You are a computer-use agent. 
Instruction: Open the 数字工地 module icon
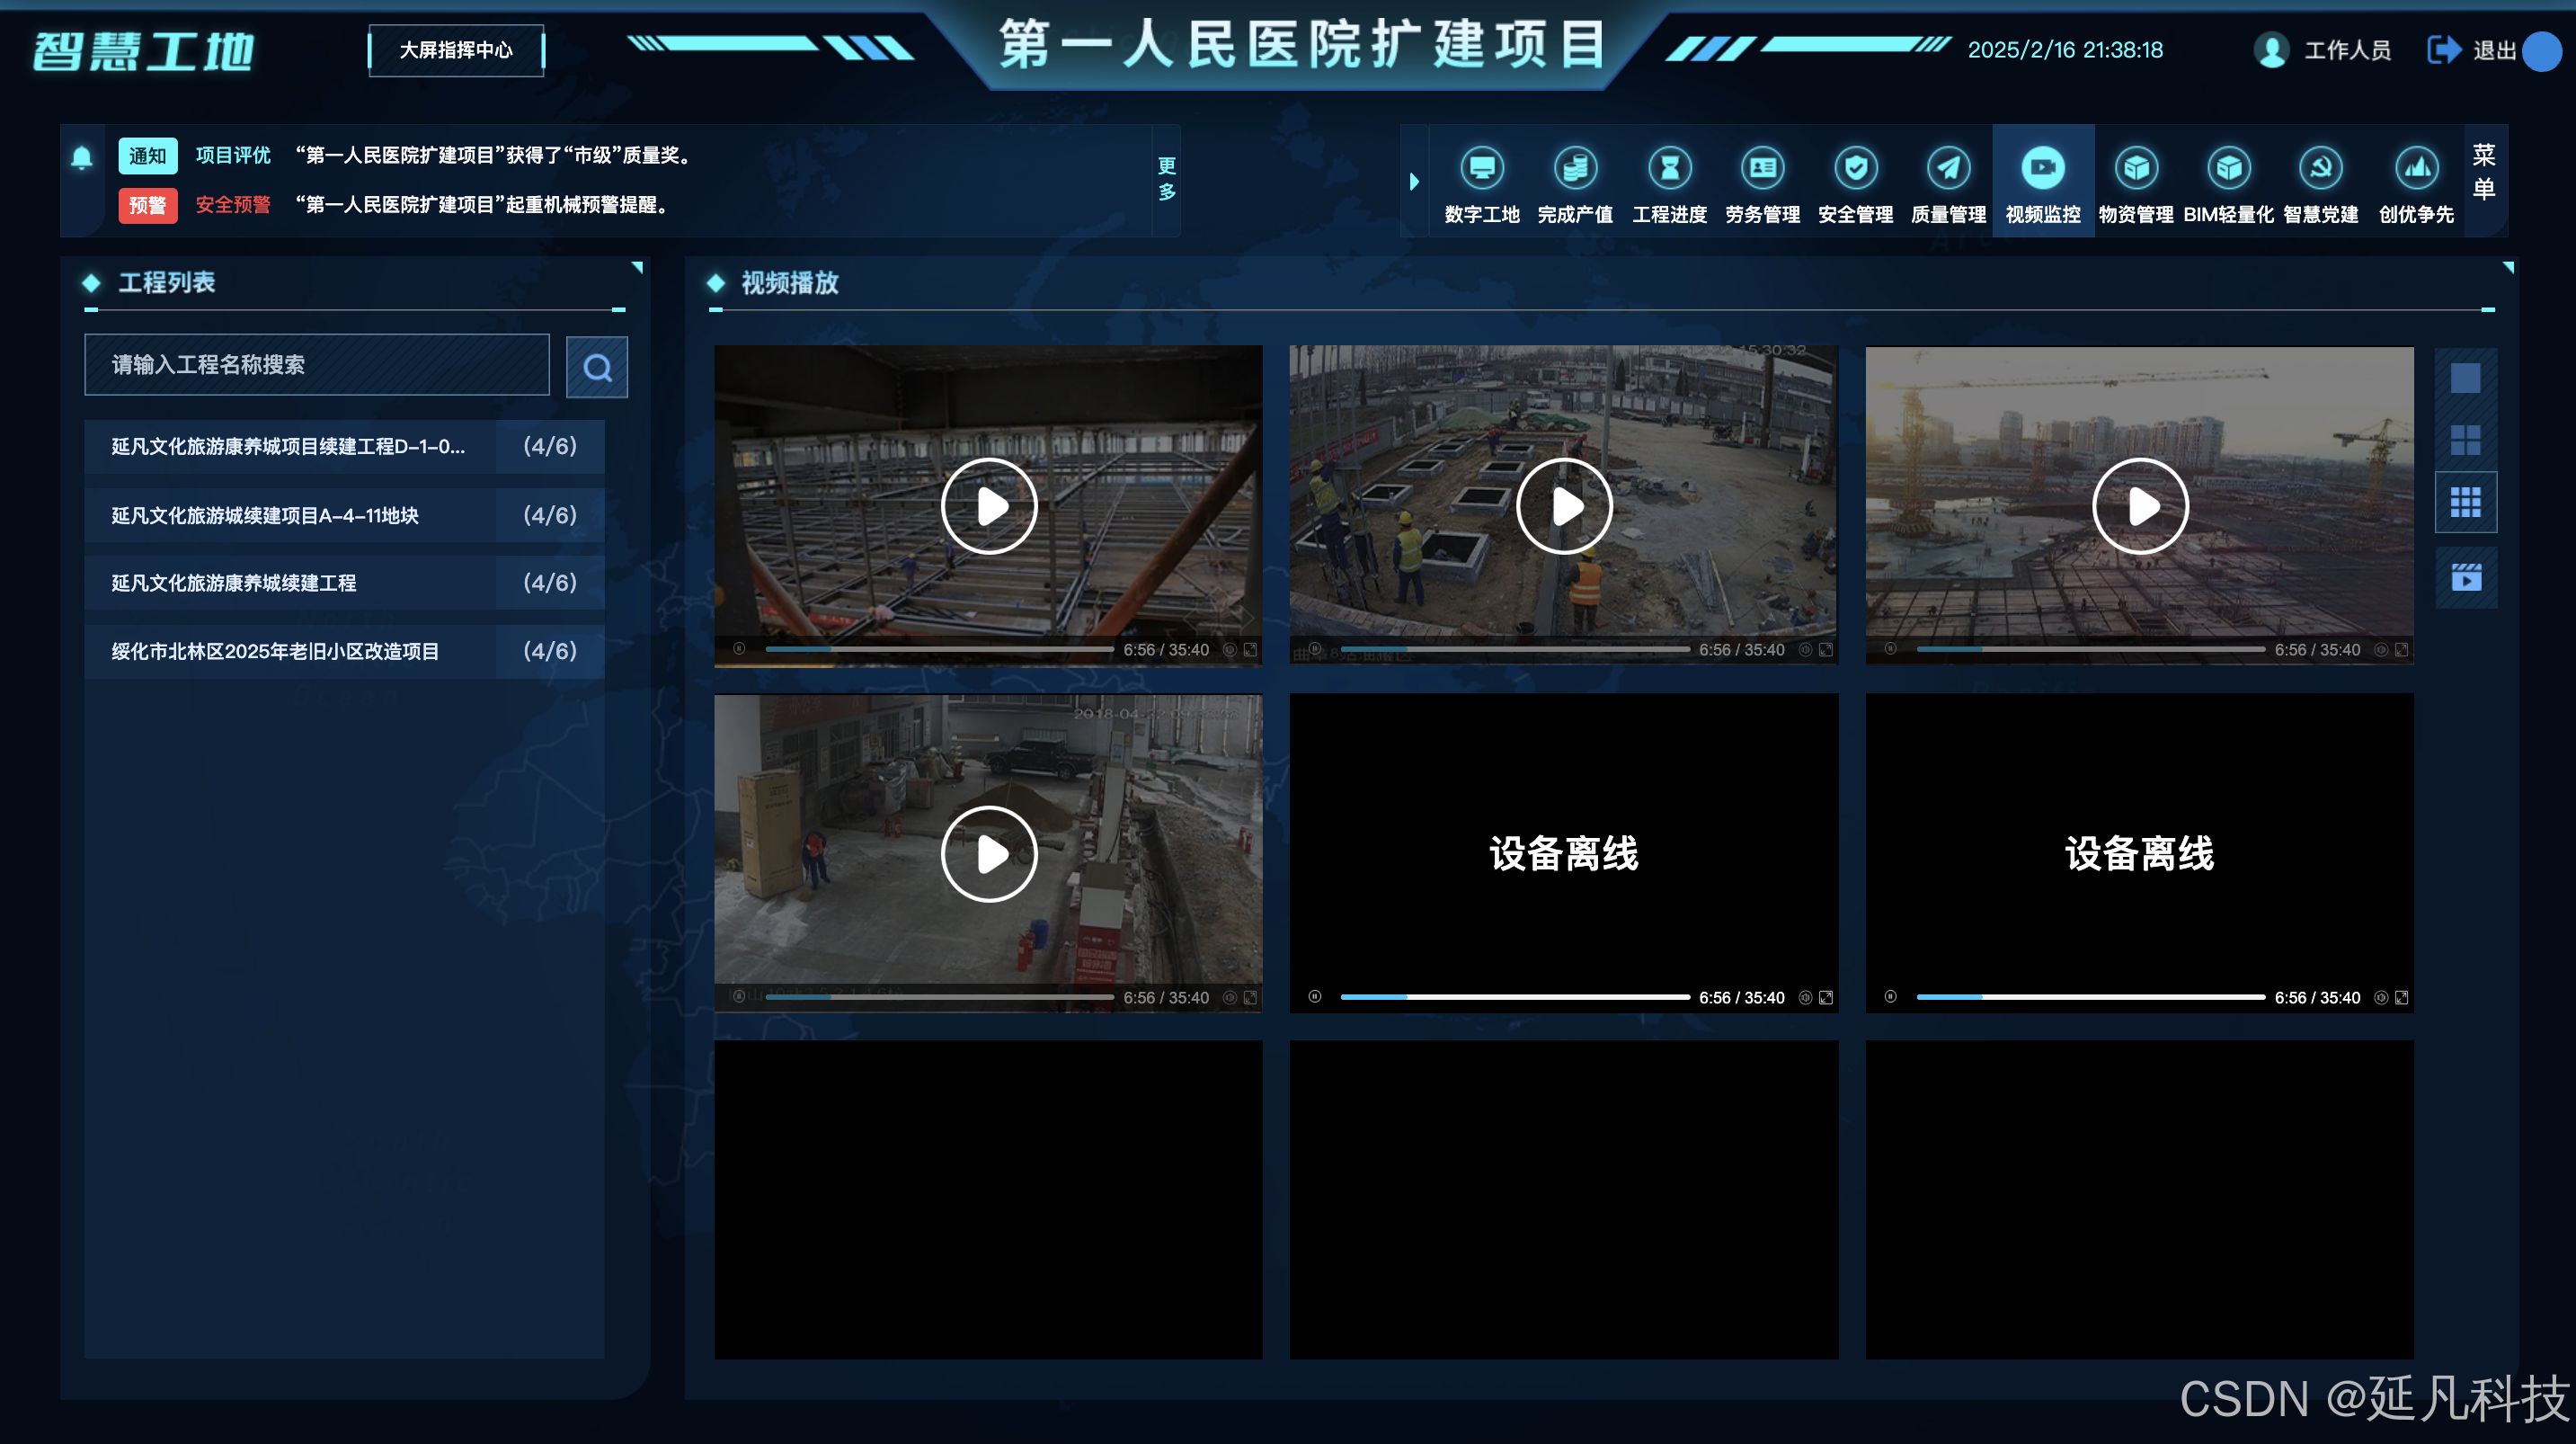[1481, 168]
